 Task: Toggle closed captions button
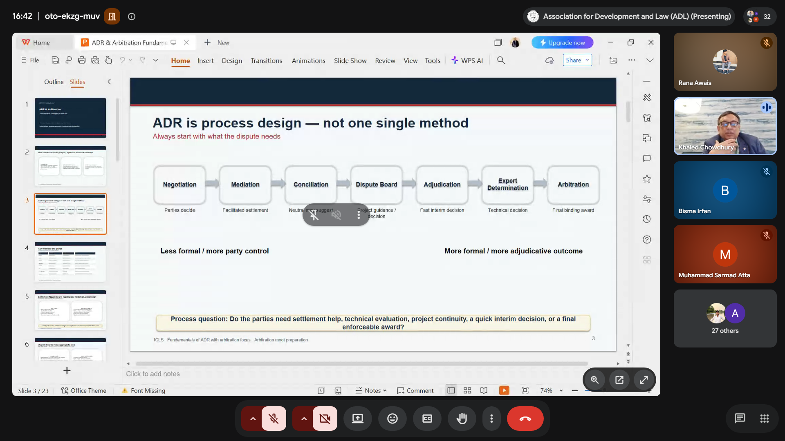click(427, 419)
